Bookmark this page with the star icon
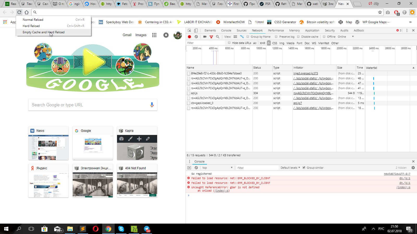The width and height of the screenshot is (417, 234). point(380,12)
